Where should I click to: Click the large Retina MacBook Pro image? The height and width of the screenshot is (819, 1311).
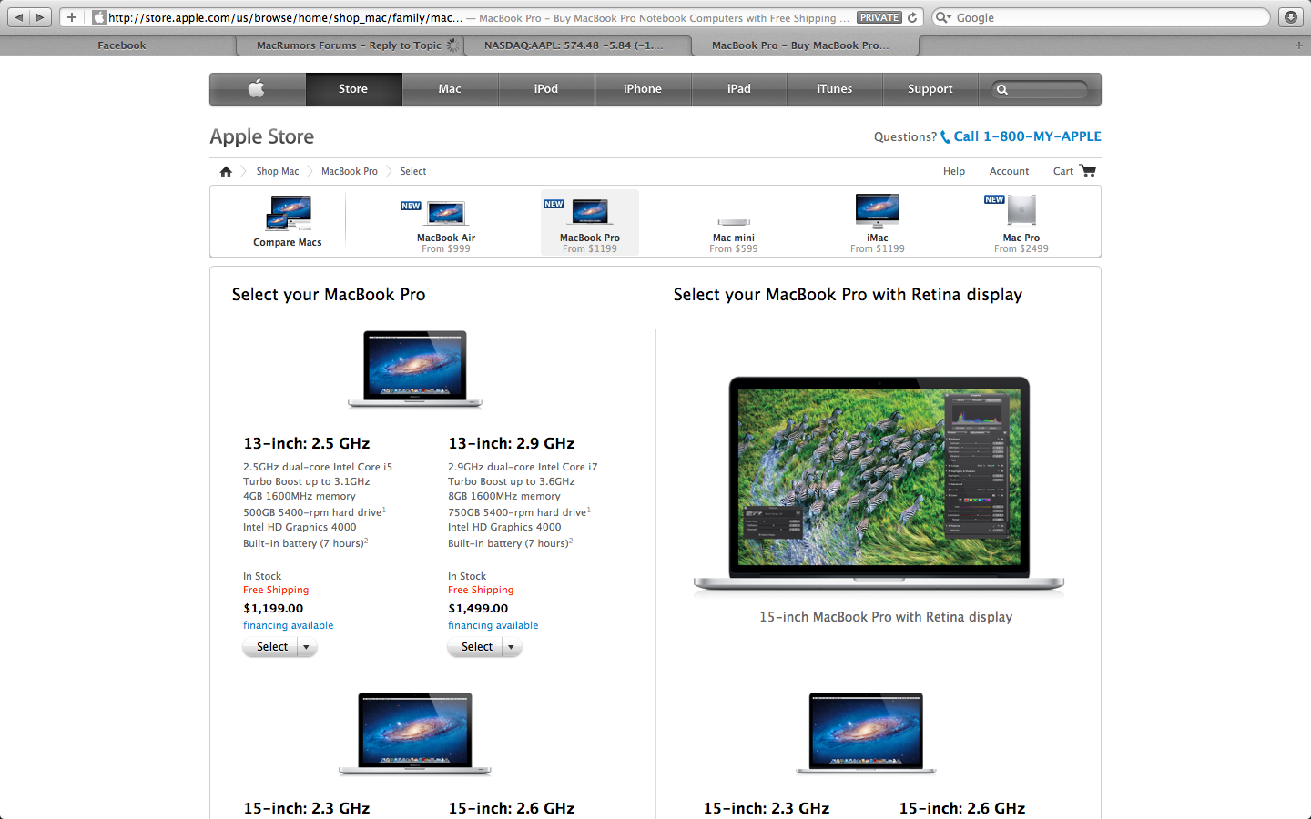(x=879, y=484)
